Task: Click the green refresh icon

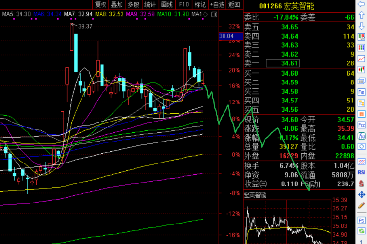Action: click(361, 231)
